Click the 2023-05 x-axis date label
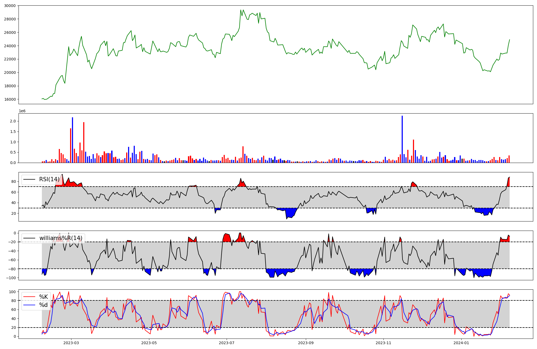The width and height of the screenshot is (537, 349). tap(149, 343)
